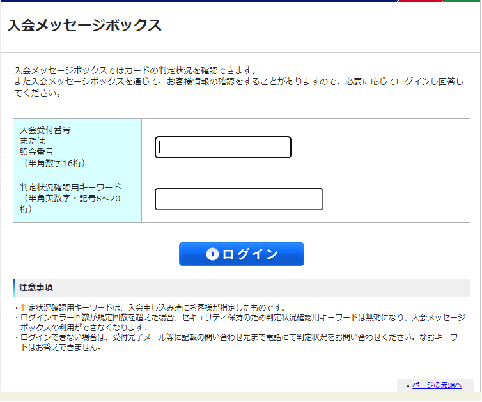Click the 照会番号 label text
Screen dimensions: 482x402
(36, 151)
